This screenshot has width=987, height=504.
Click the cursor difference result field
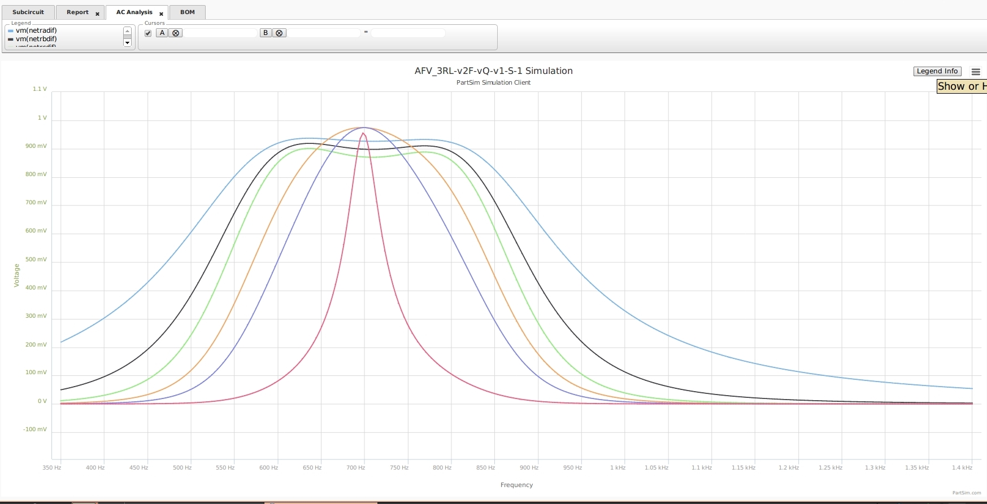pyautogui.click(x=408, y=33)
